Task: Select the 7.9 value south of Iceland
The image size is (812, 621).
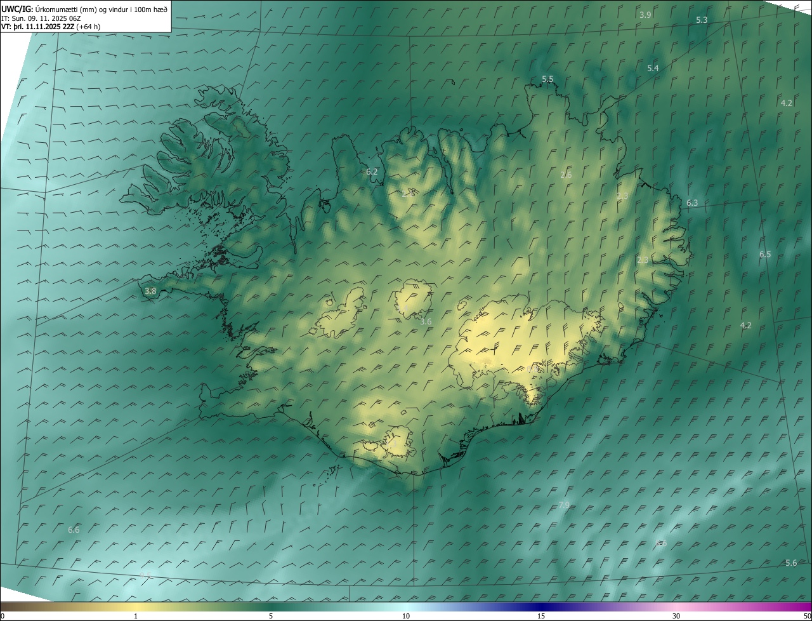Action: coord(564,505)
